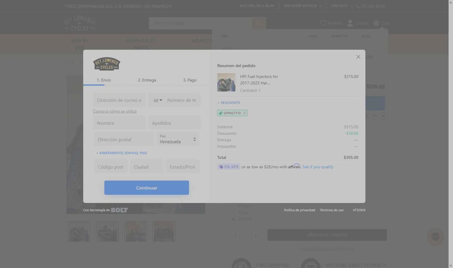Viewport: 453px width, 268px height.
Task: Expand the Why Shop With Us menu
Action: pos(302,6)
